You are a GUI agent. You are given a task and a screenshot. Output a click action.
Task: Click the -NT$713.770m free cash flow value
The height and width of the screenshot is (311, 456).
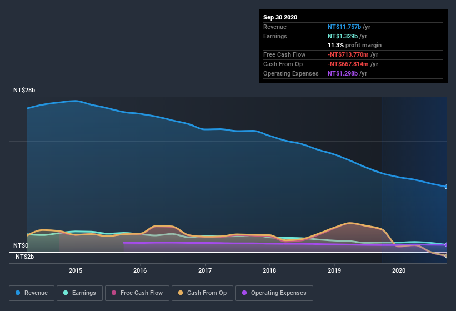[348, 54]
